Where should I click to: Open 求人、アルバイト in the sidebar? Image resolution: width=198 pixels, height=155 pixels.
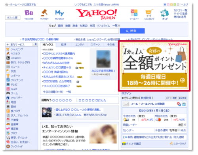click(x=19, y=115)
